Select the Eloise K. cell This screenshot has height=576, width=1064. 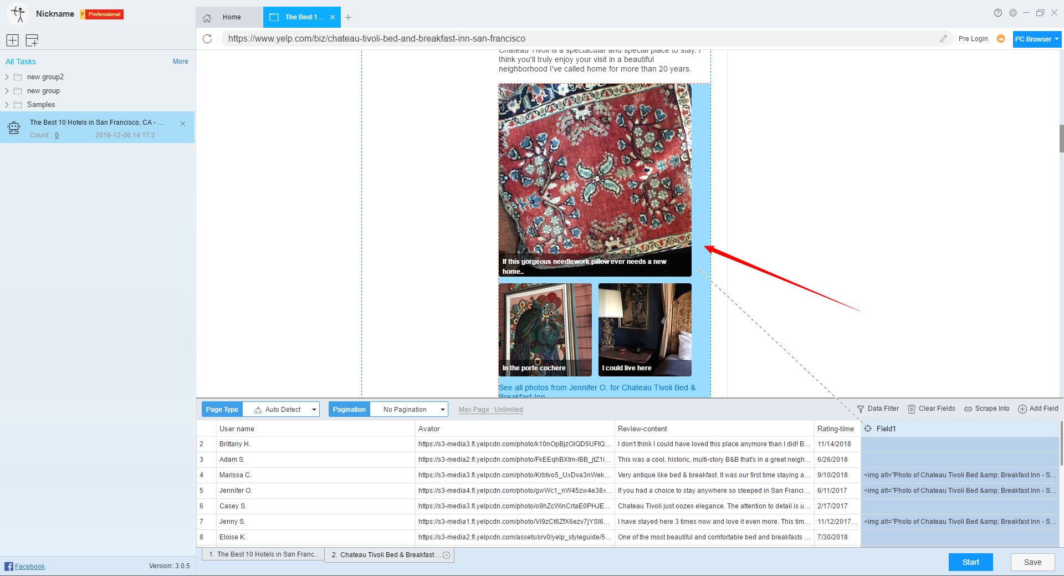(316, 537)
